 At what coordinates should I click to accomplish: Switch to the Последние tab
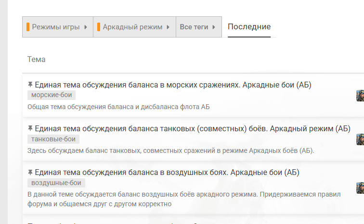(249, 27)
